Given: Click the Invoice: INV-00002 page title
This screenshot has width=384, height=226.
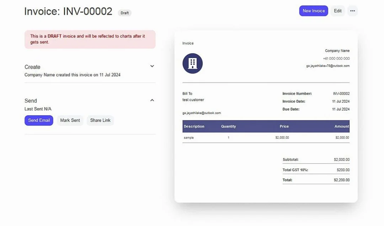Looking at the screenshot, I should pos(68,11).
